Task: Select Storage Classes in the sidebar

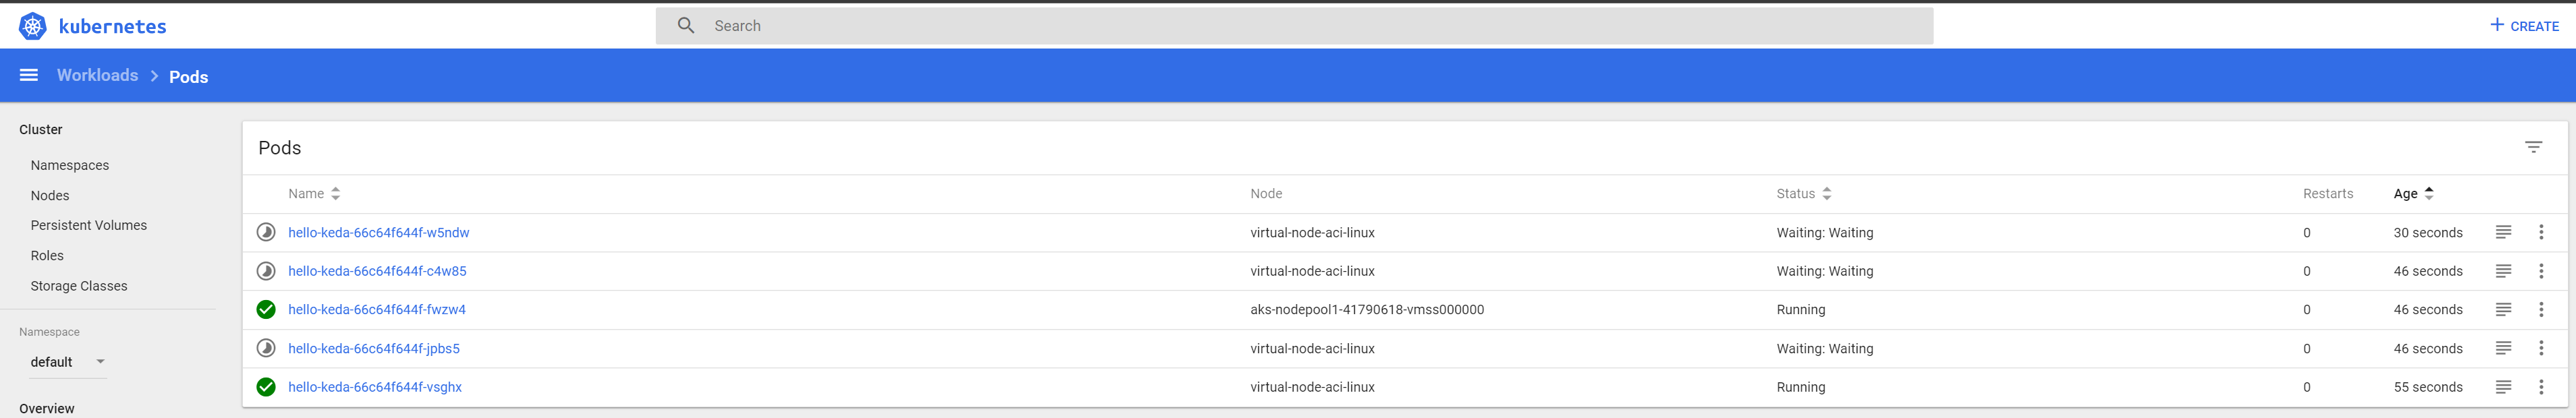Action: pos(79,285)
